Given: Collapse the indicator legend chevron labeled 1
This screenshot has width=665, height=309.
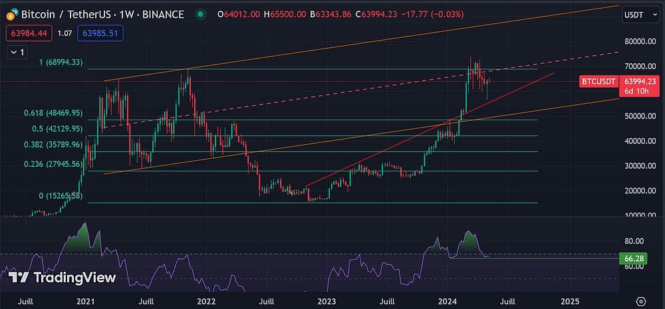Looking at the screenshot, I should 17,52.
